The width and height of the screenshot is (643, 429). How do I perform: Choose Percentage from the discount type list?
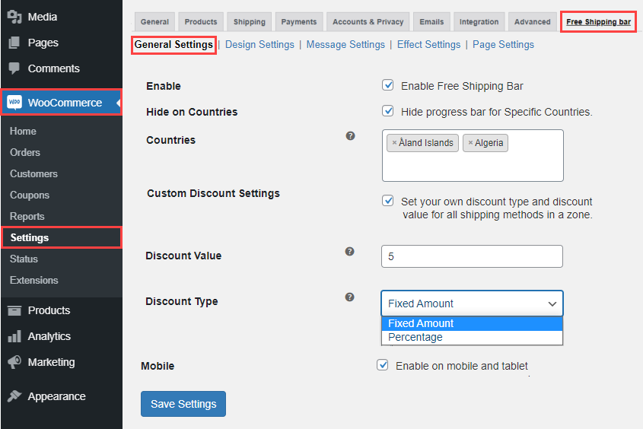point(415,337)
